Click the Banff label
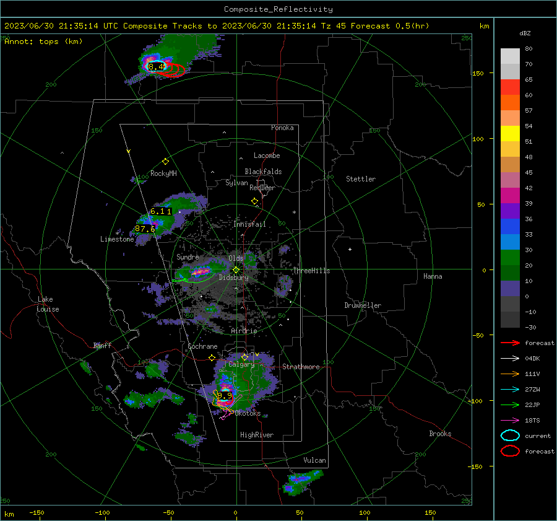 click(102, 345)
